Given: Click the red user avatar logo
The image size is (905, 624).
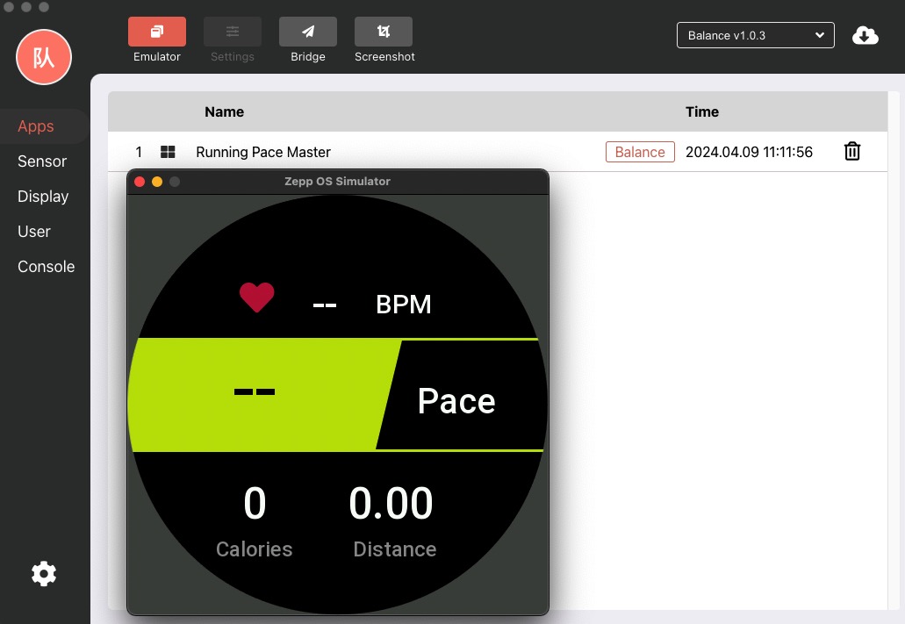Looking at the screenshot, I should pos(43,57).
